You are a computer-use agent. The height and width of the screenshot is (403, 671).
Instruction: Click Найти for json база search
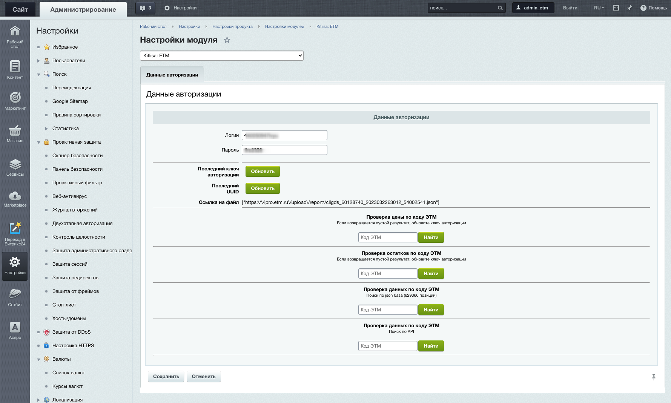coord(431,310)
